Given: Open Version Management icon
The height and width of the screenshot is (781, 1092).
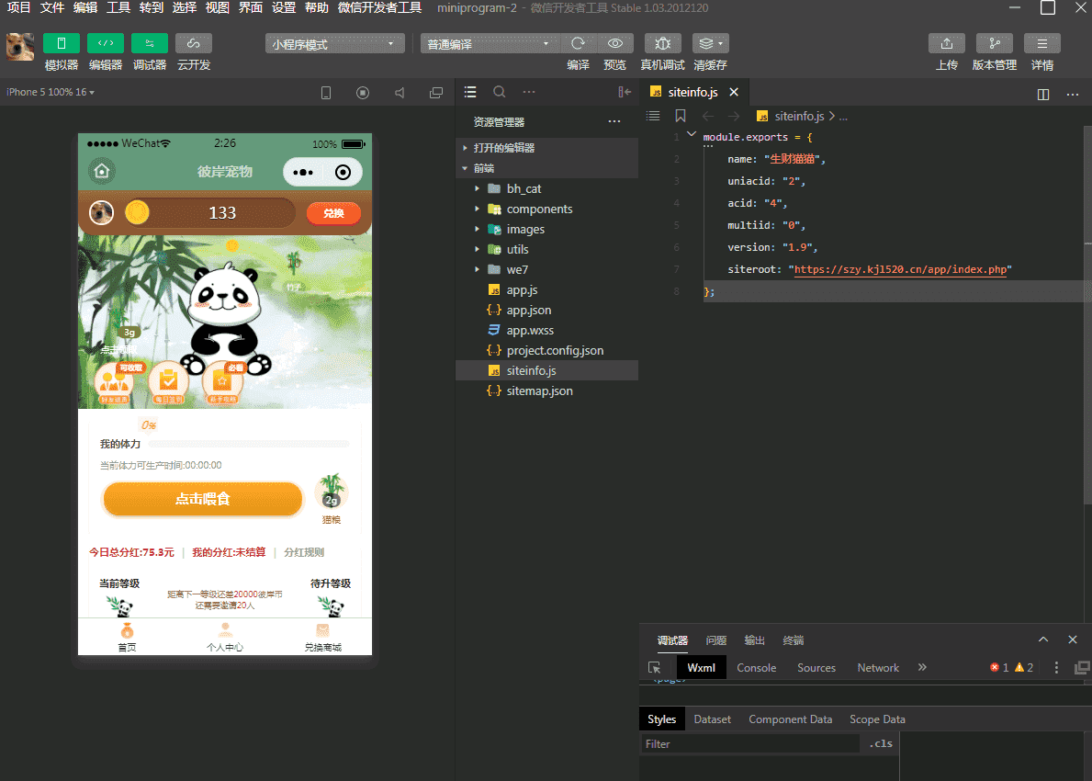Looking at the screenshot, I should pos(994,43).
